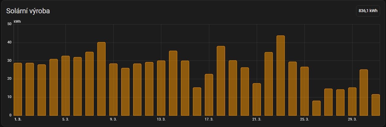Select the last bar for 31 March
The image size is (386, 127).
point(376,105)
